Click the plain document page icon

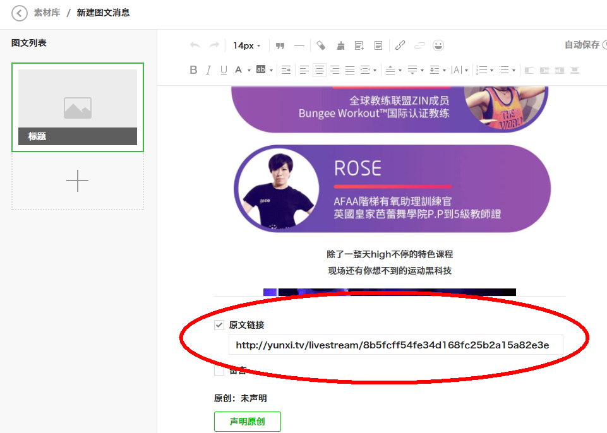[x=378, y=45]
